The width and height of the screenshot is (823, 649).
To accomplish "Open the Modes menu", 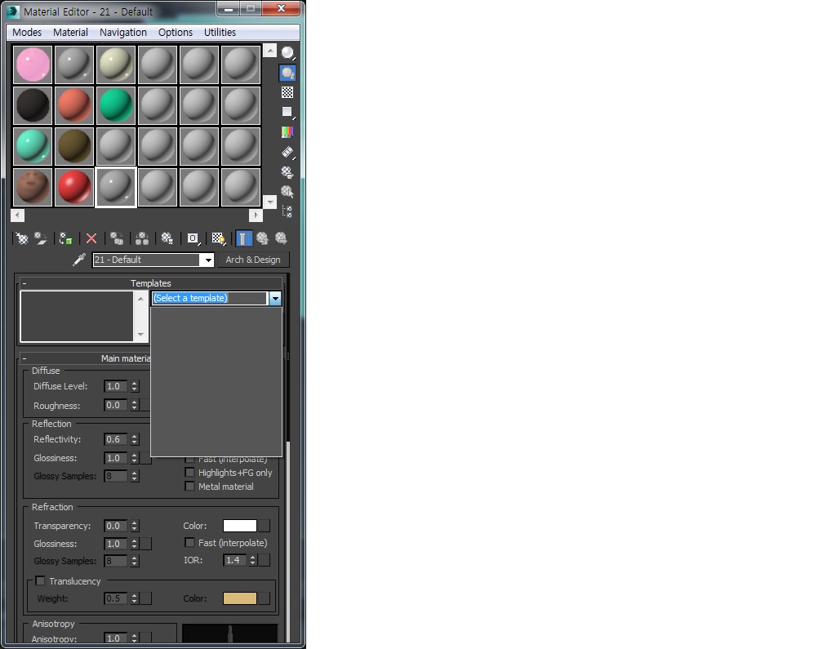I will (27, 32).
